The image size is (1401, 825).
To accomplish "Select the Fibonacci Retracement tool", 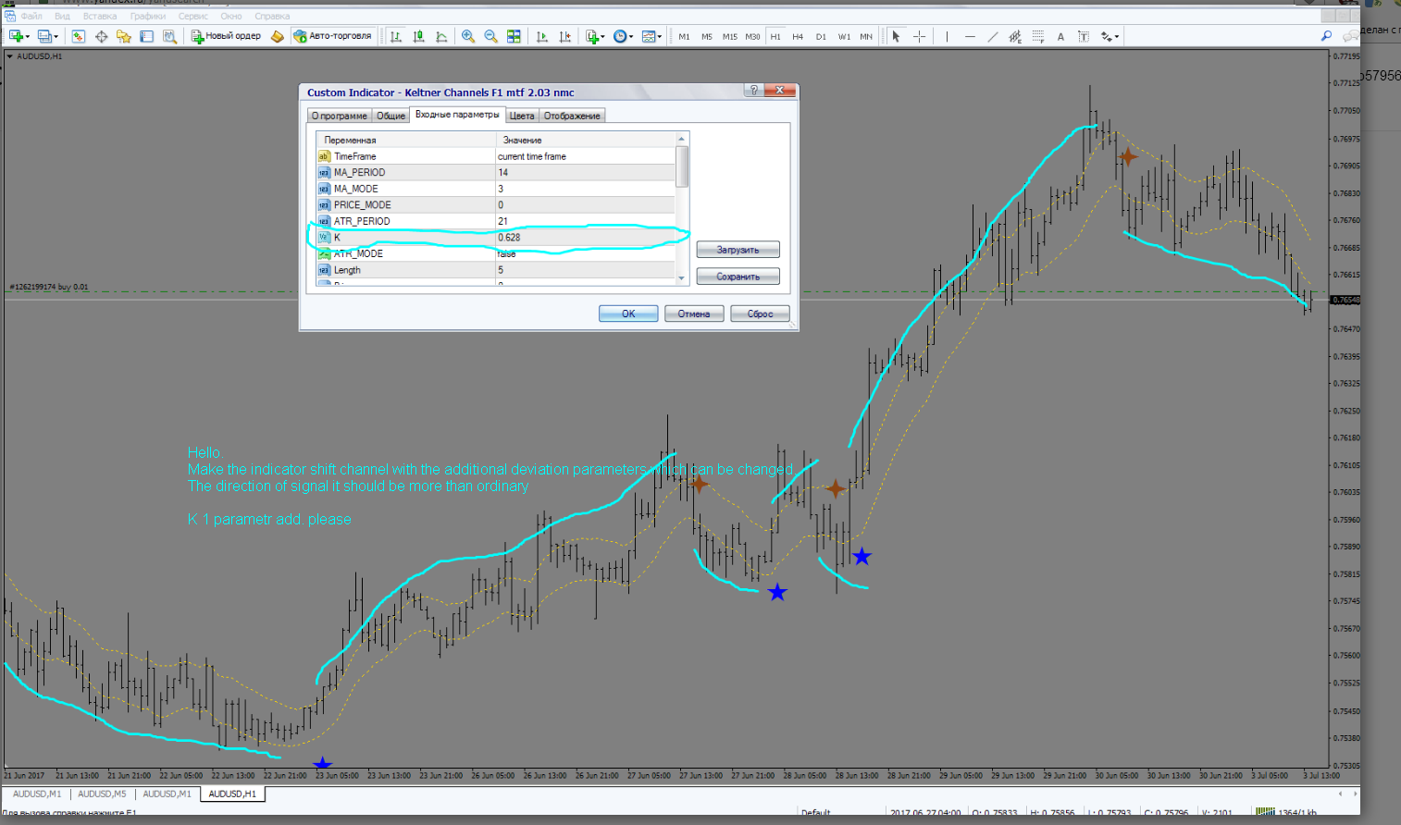I will click(1038, 36).
